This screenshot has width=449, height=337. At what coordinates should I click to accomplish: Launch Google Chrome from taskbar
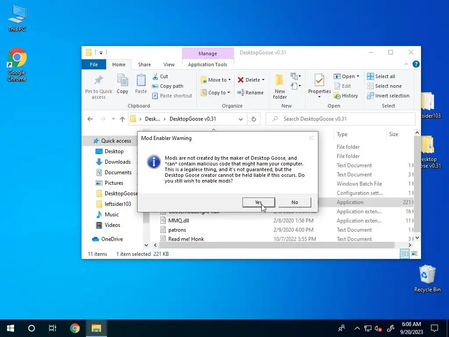[75, 328]
